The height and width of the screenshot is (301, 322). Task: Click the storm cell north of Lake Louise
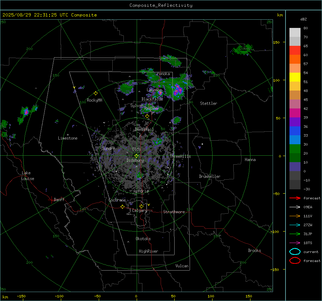pyautogui.click(x=26, y=112)
